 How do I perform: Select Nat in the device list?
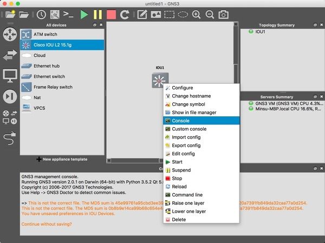pos(62,97)
